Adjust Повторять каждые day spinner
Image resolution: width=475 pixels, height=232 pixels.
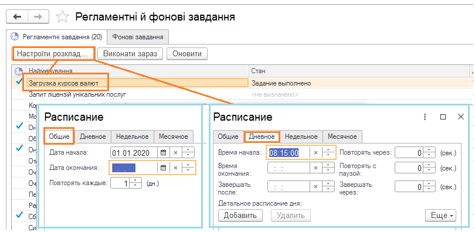click(x=135, y=183)
